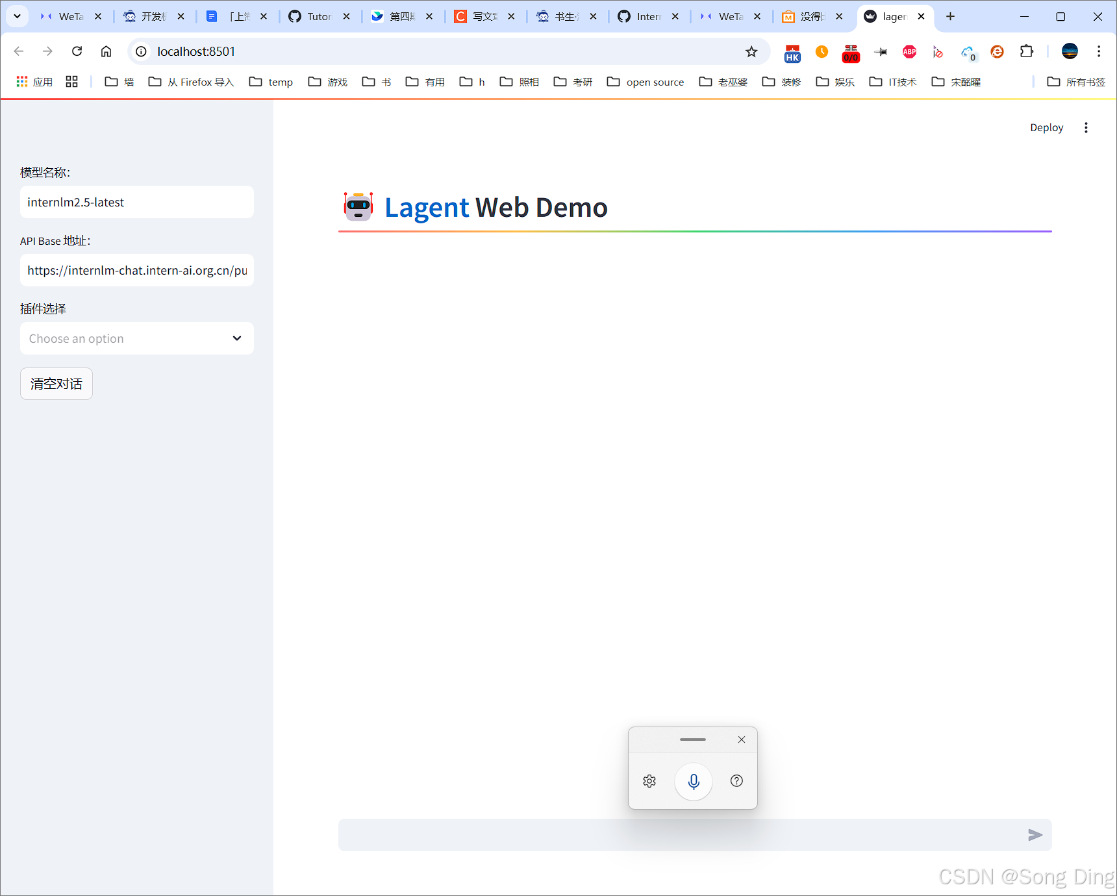Image resolution: width=1117 pixels, height=896 pixels.
Task: Open a new browser tab
Action: 950,16
